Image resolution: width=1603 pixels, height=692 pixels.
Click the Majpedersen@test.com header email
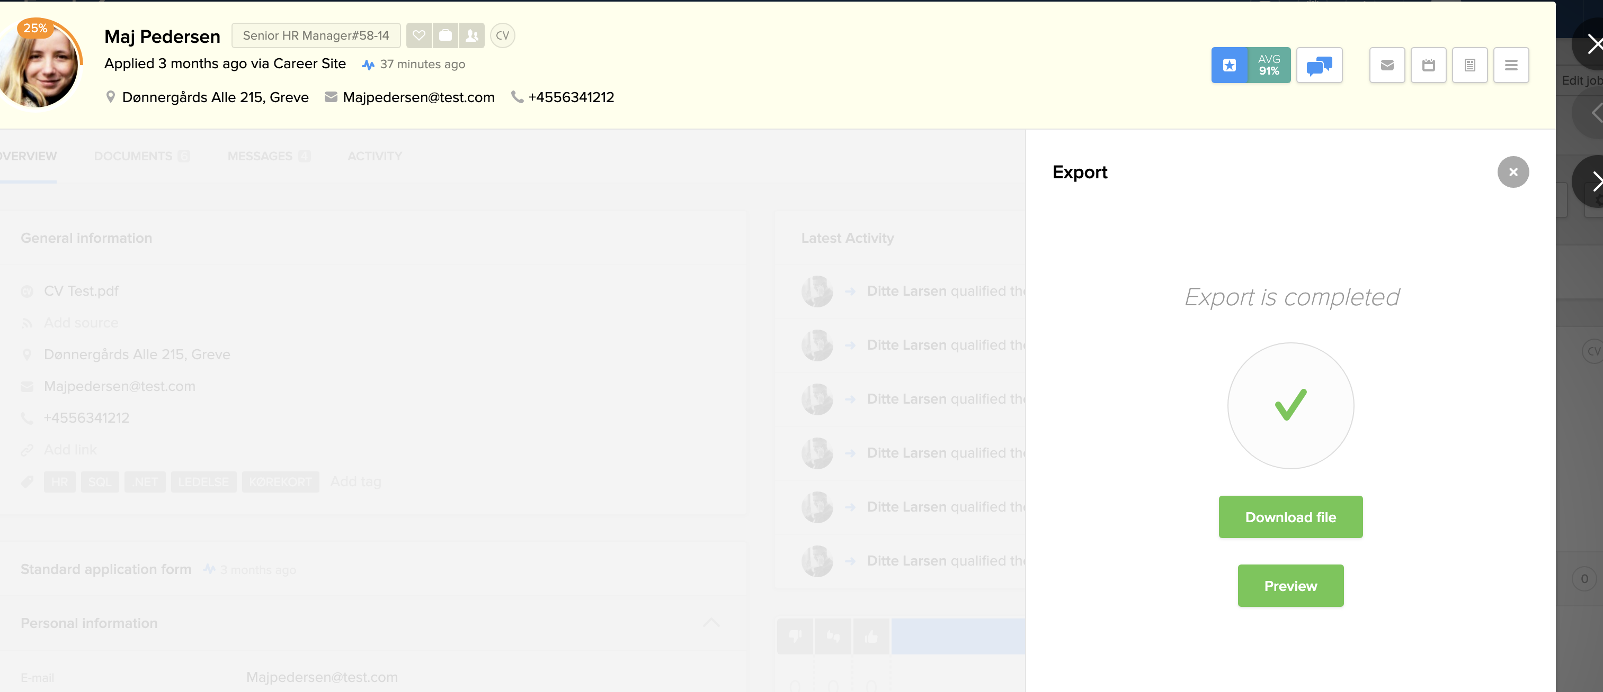pyautogui.click(x=418, y=98)
